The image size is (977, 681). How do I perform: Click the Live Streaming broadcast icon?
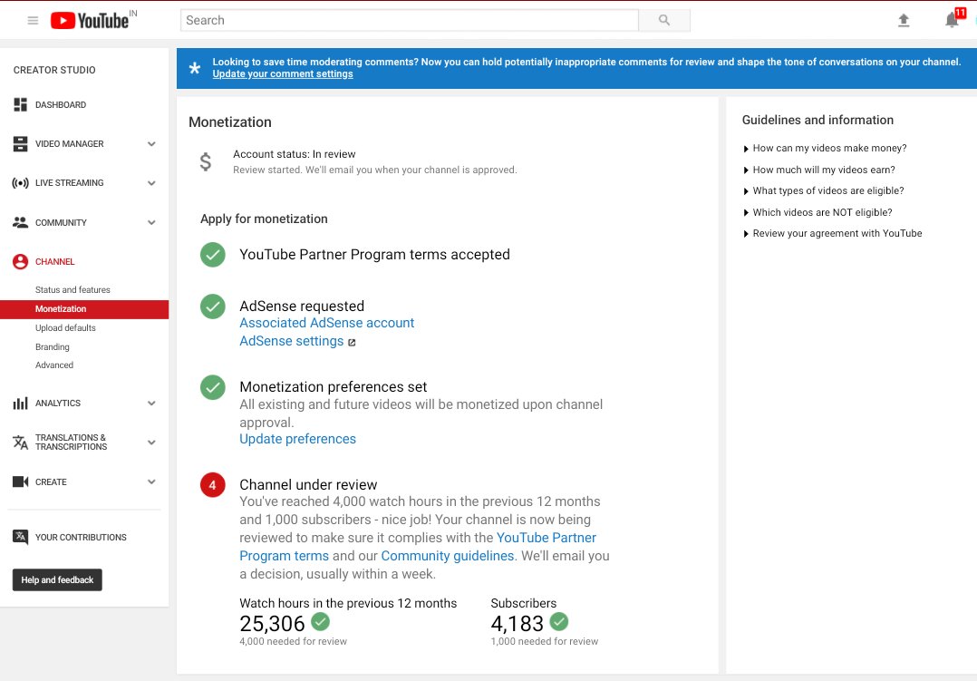pyautogui.click(x=21, y=183)
